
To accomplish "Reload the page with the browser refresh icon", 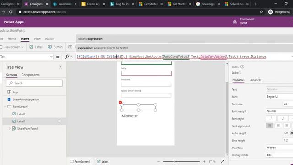I will pyautogui.click(x=11, y=12).
